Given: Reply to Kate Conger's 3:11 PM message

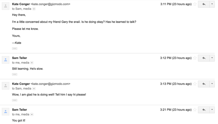Looking at the screenshot, I should 204,4.
